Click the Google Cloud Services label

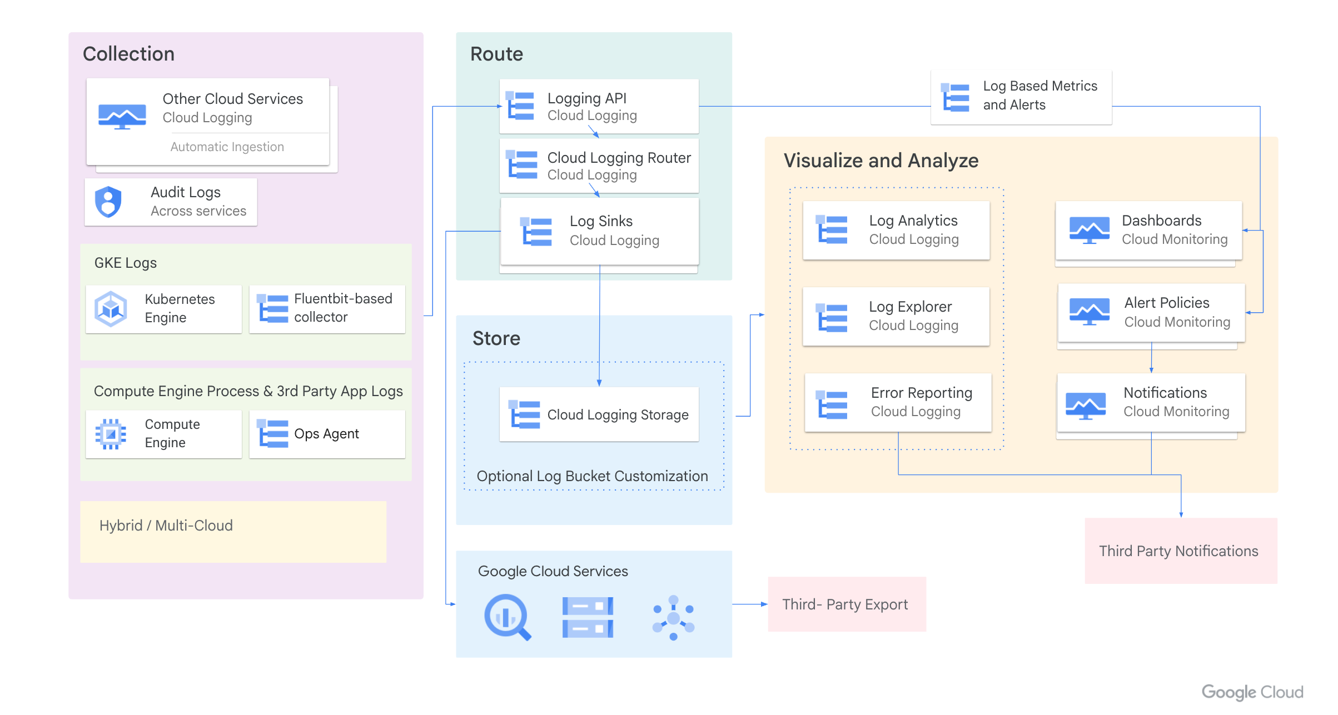[553, 571]
